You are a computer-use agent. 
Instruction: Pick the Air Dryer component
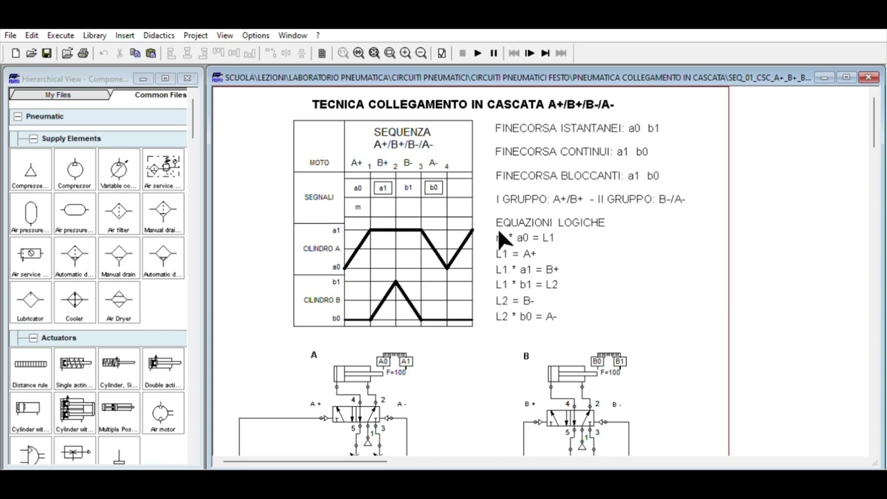(x=118, y=303)
